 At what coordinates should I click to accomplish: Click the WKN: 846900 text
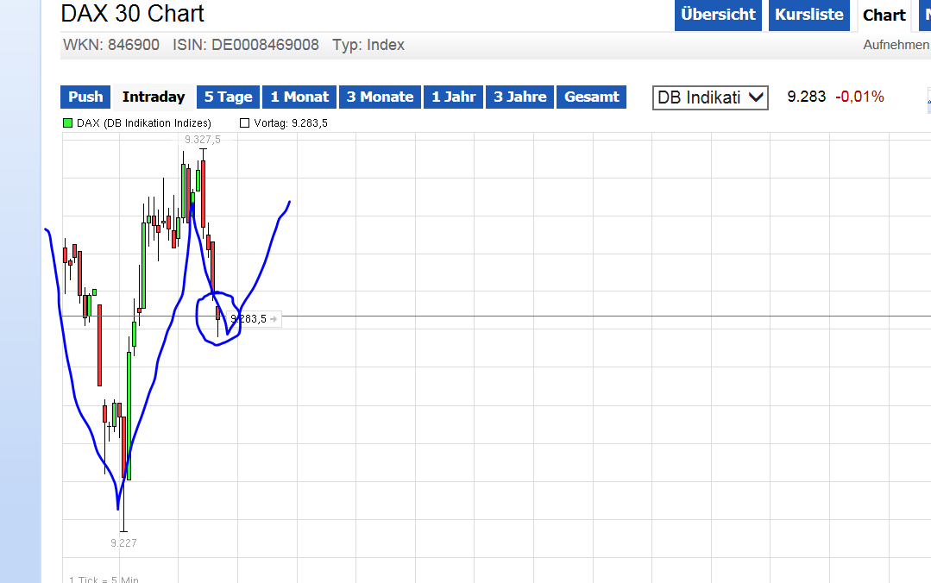(111, 45)
